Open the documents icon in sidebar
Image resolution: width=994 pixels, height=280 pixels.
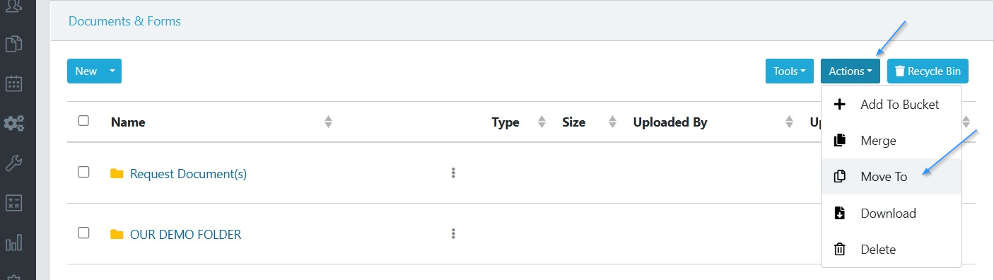point(14,45)
